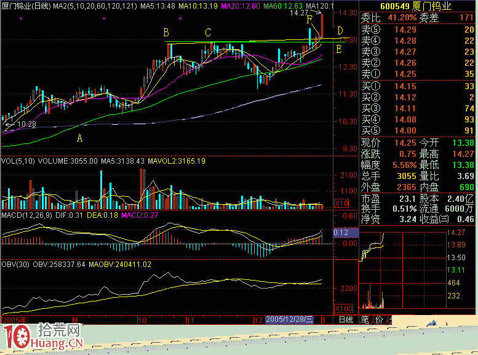Click the 日线 period label
Image resolution: width=478 pixels, height=355 pixels.
(345, 320)
